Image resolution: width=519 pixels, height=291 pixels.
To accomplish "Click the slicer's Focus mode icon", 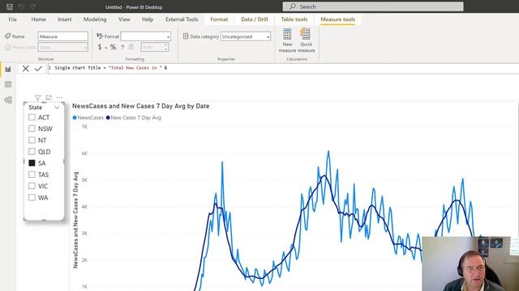I will coord(49,98).
